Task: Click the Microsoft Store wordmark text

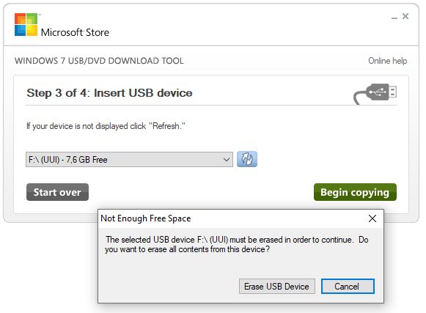Action: click(x=75, y=32)
